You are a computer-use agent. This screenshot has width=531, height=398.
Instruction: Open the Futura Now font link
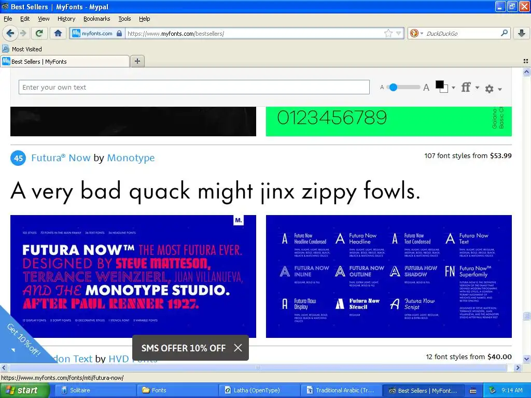pos(61,158)
